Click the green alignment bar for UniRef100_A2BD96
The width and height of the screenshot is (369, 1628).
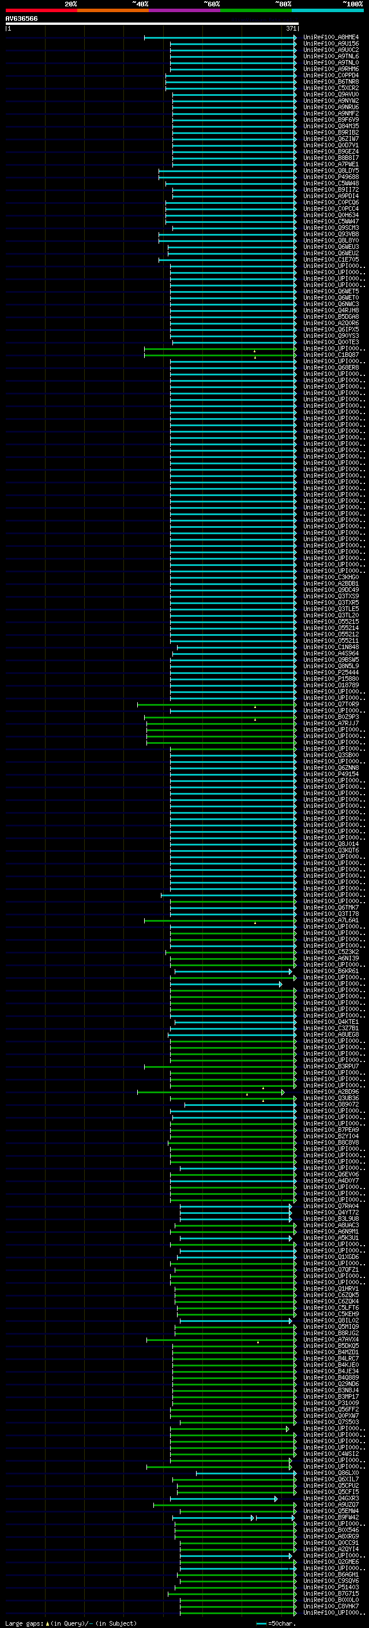tap(210, 1092)
